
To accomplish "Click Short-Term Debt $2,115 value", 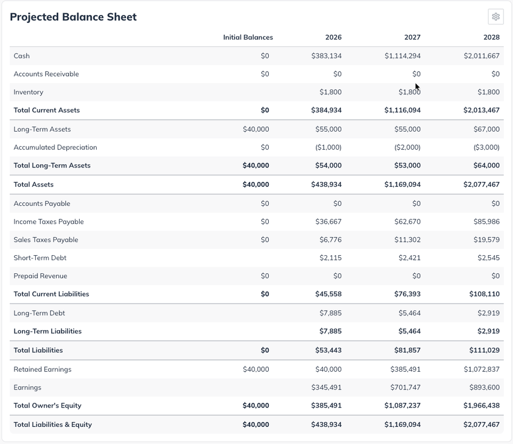I will tap(330, 258).
